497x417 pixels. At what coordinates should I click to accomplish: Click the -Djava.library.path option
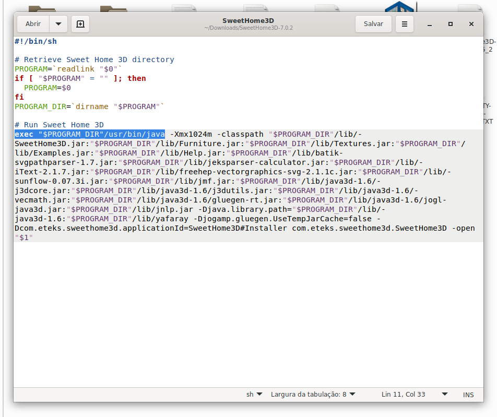242,209
